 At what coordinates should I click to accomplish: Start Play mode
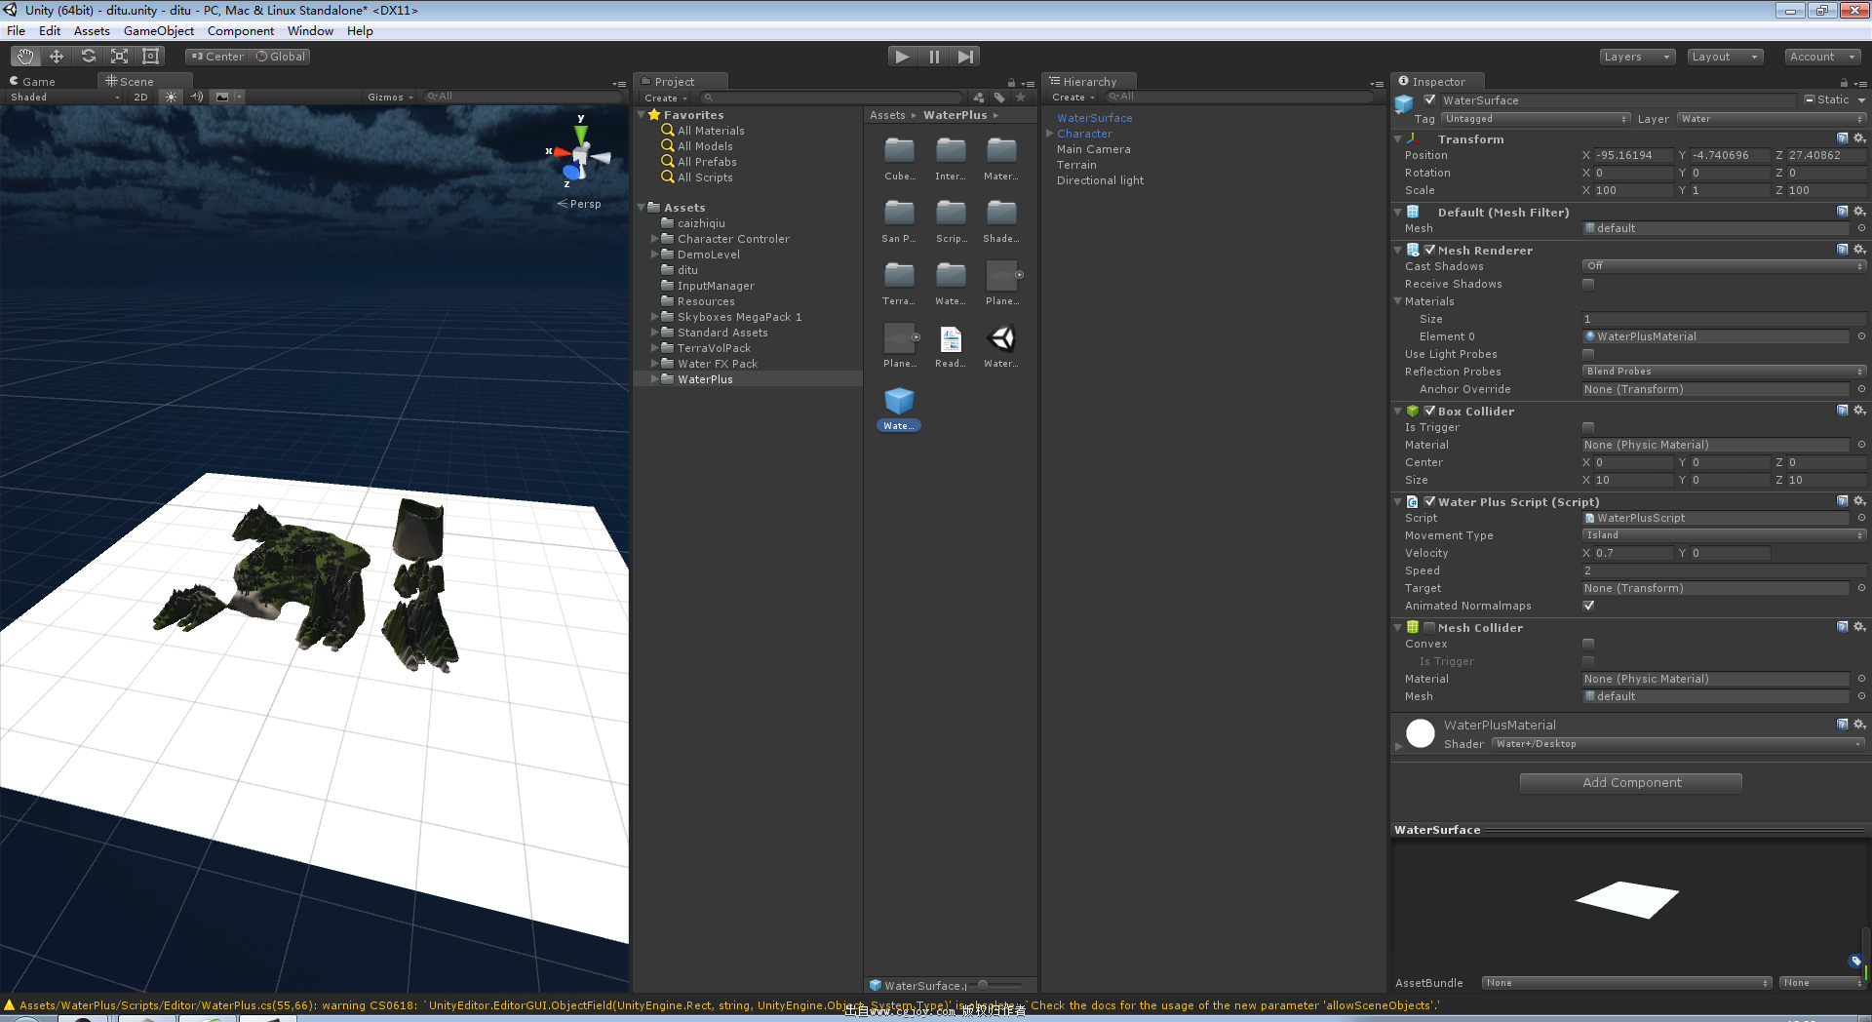pos(903,57)
